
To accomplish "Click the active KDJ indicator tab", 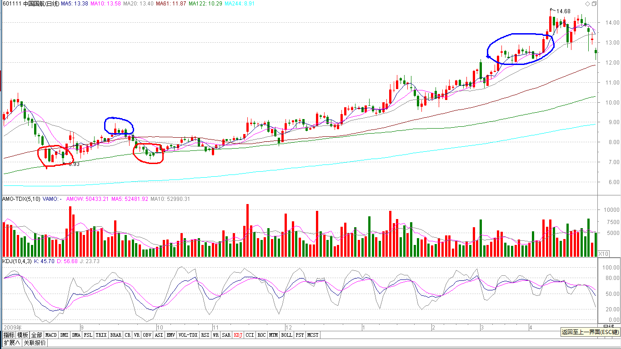I will coord(238,335).
